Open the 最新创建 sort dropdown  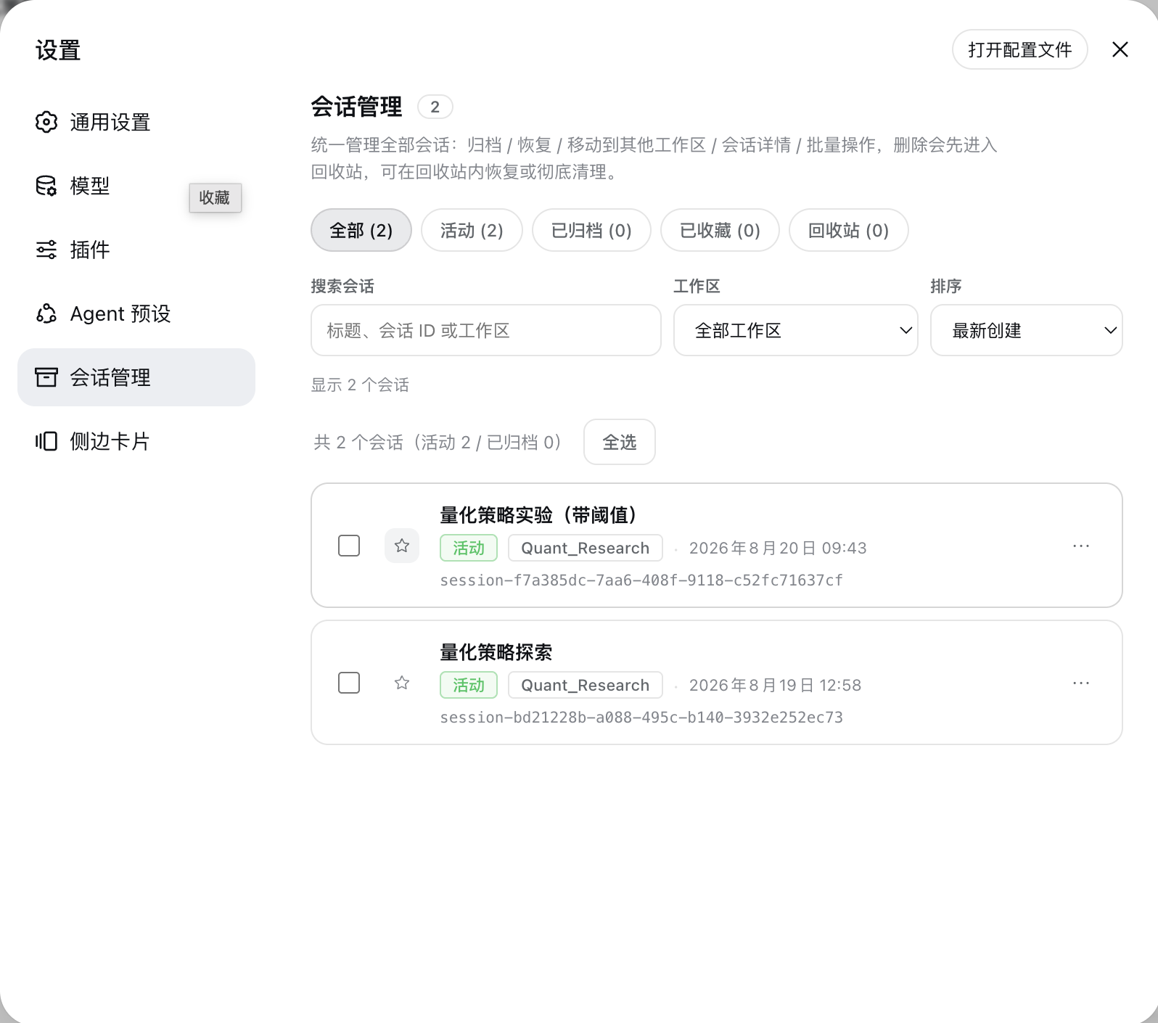click(x=1027, y=330)
